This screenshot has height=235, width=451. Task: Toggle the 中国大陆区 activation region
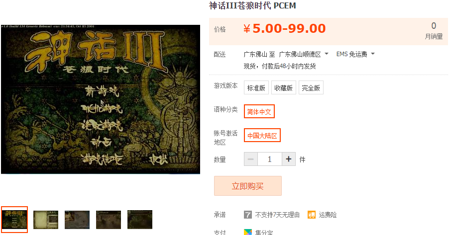[x=262, y=135]
